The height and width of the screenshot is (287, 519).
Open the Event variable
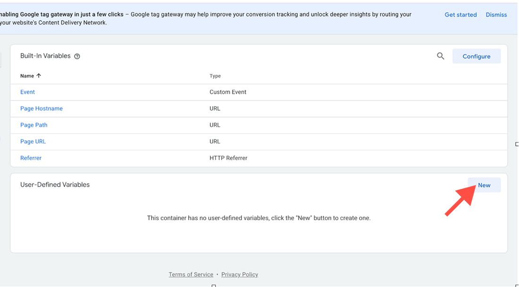27,92
